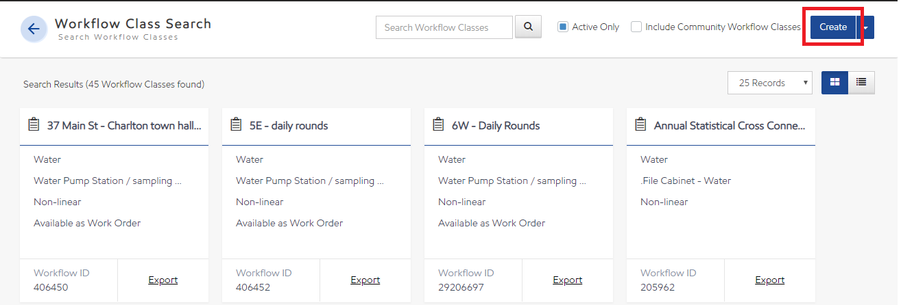
Task: Uncheck the Active Only checkbox
Action: point(563,27)
